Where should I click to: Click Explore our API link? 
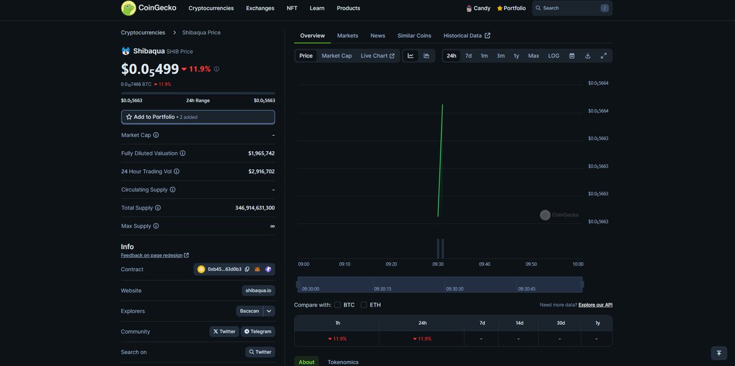coord(595,305)
